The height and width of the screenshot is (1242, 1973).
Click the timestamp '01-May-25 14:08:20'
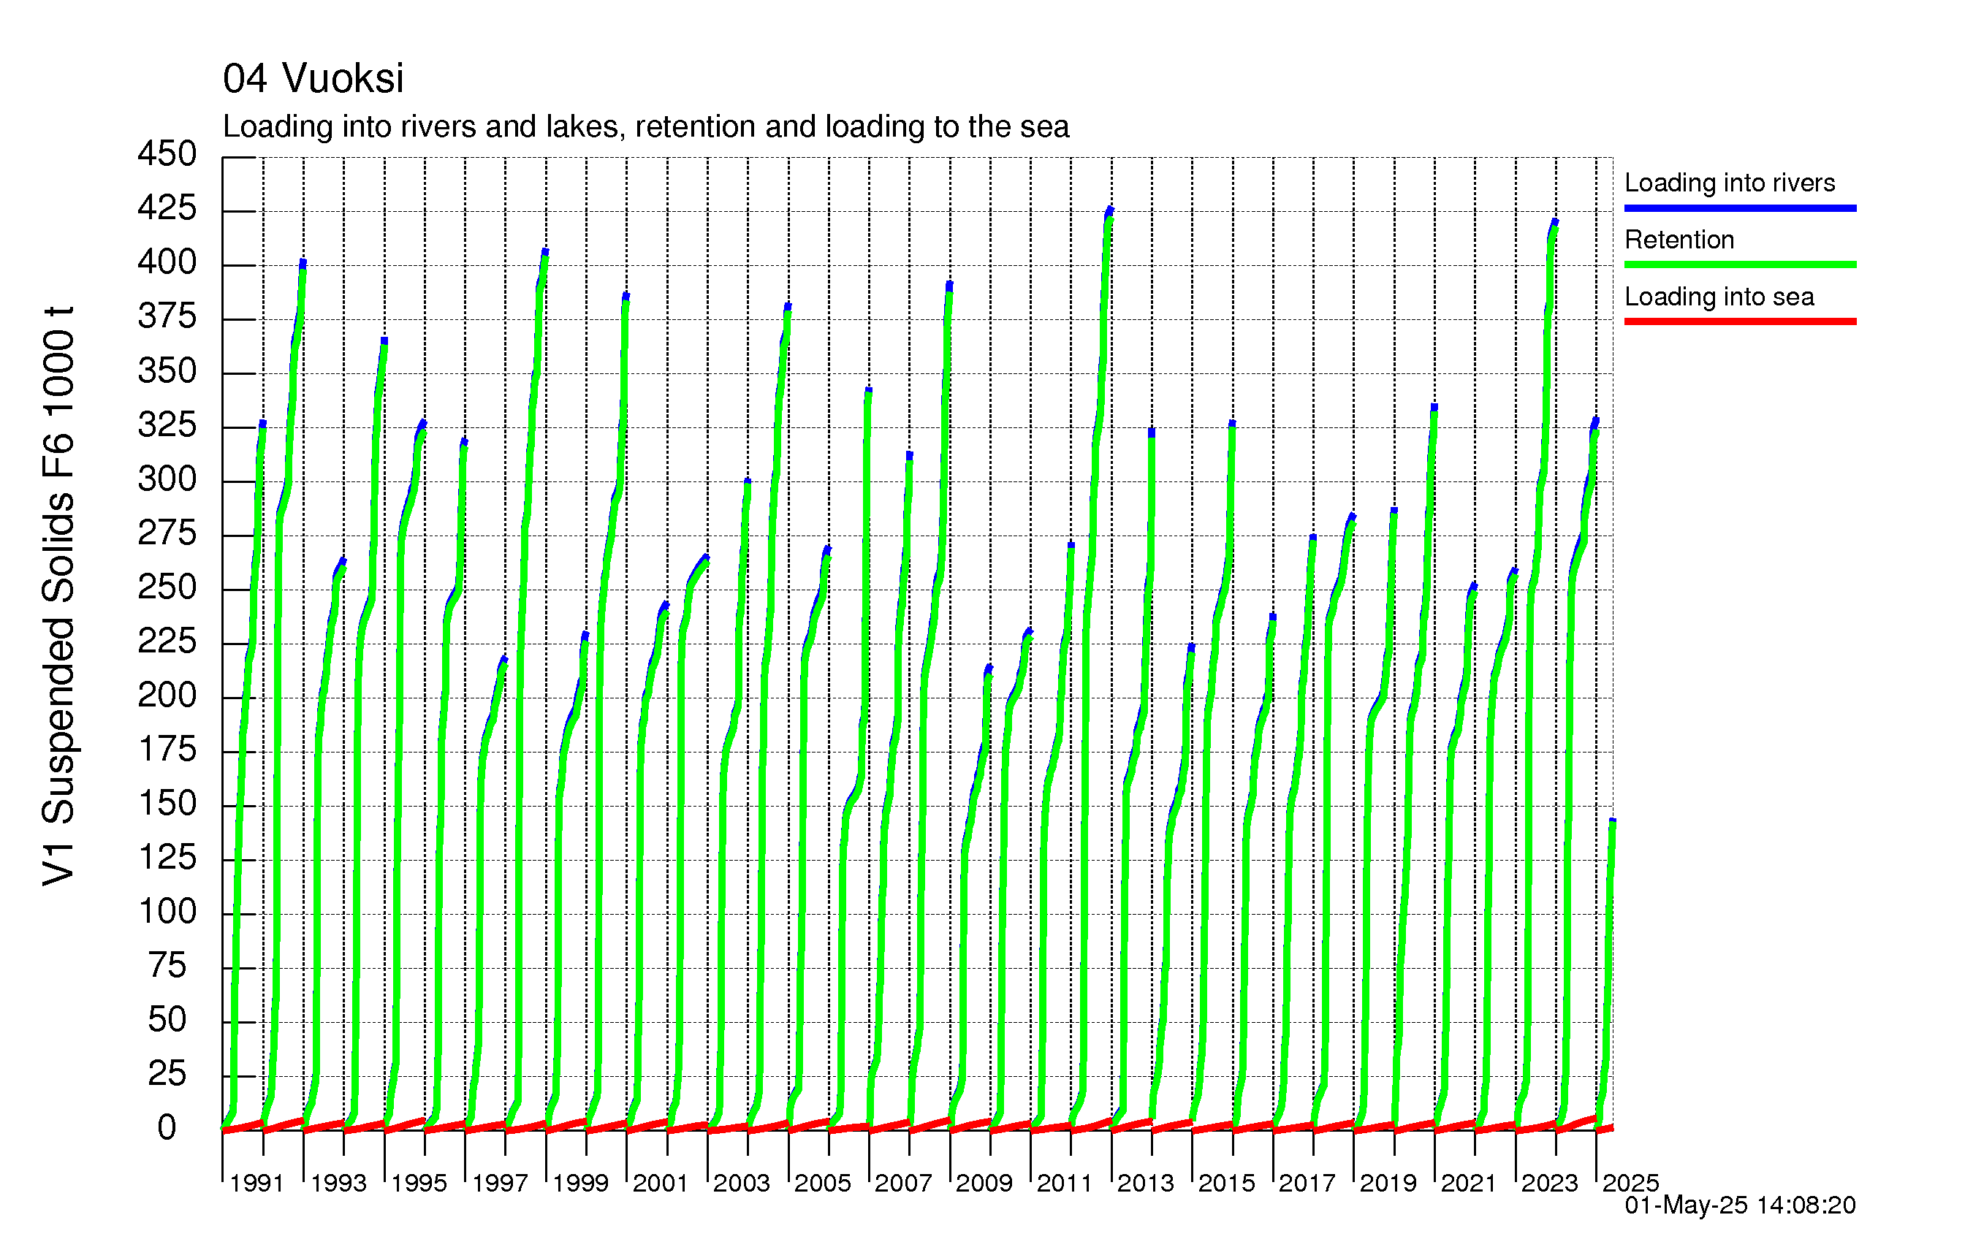pyautogui.click(x=1739, y=1204)
